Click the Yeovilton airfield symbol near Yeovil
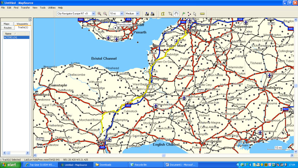The image size is (298, 168). 184,98
